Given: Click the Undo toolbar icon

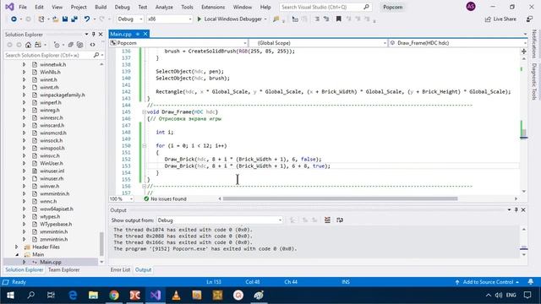Looking at the screenshot, I should tap(86, 19).
